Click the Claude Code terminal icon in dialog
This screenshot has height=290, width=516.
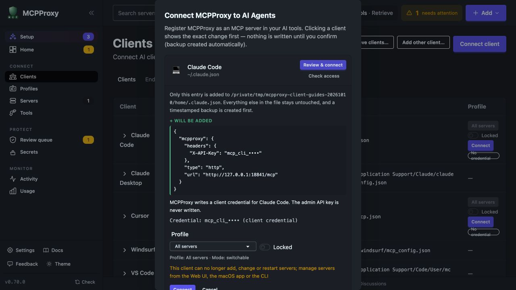pyautogui.click(x=176, y=70)
